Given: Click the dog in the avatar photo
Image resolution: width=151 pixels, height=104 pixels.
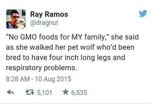Looking at the screenshot, I should (21, 23).
